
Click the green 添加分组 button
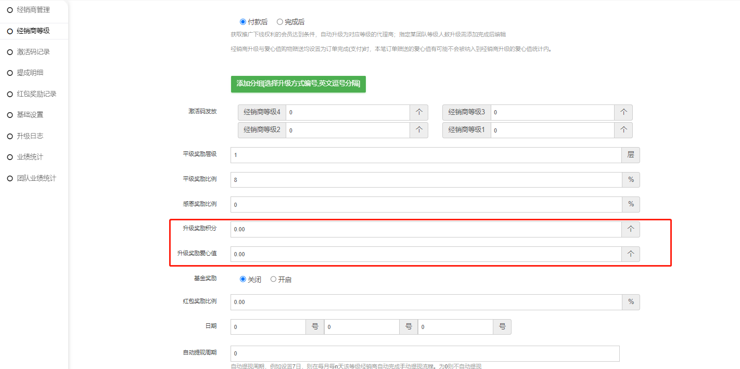[x=298, y=84]
